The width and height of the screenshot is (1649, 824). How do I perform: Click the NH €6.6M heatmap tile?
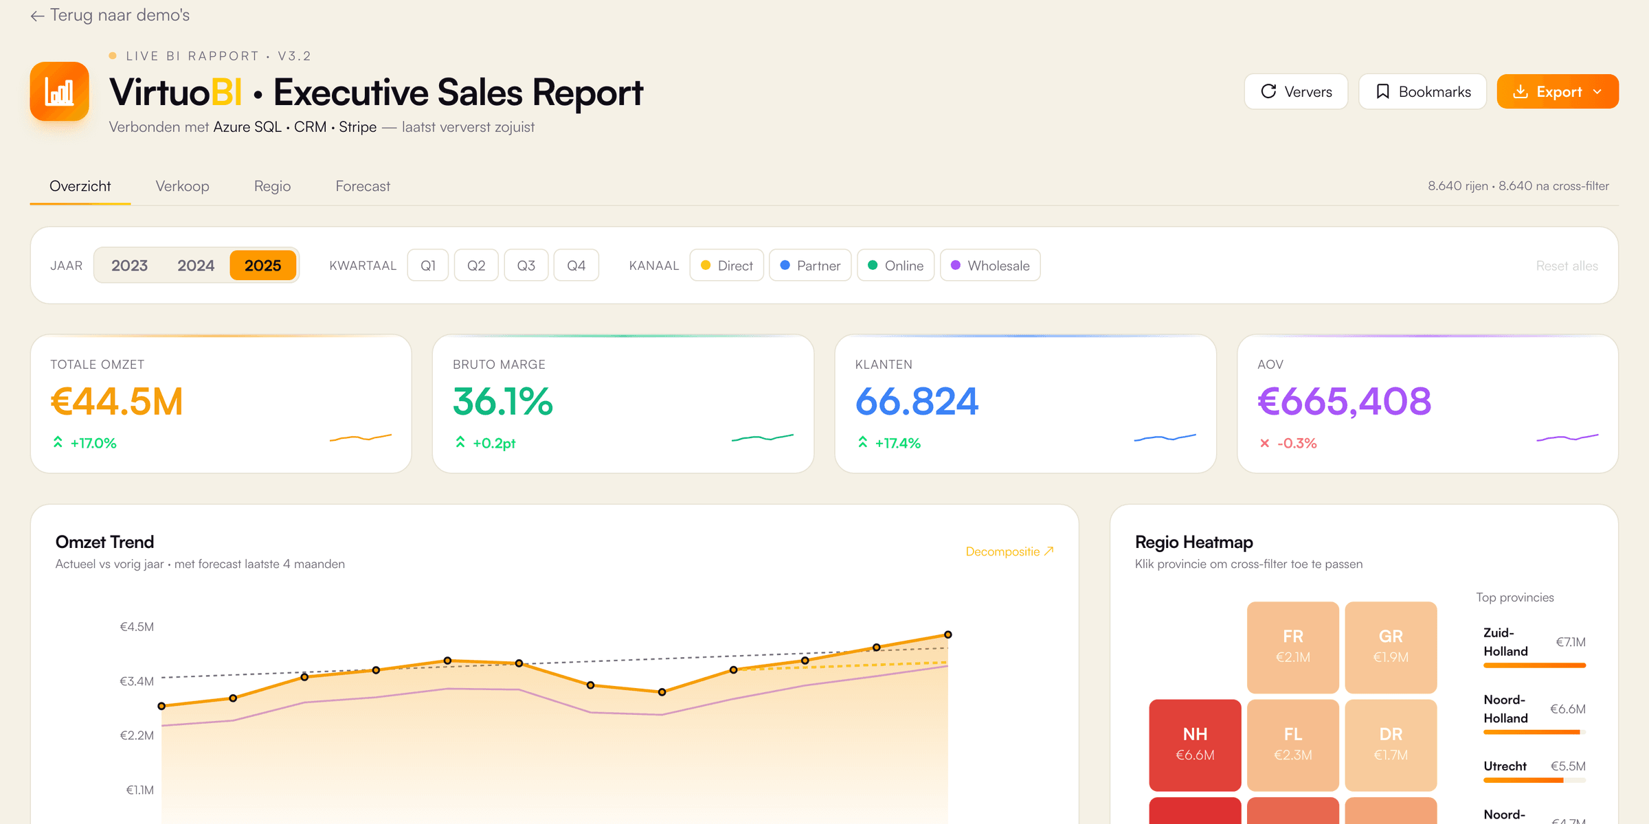click(x=1195, y=745)
